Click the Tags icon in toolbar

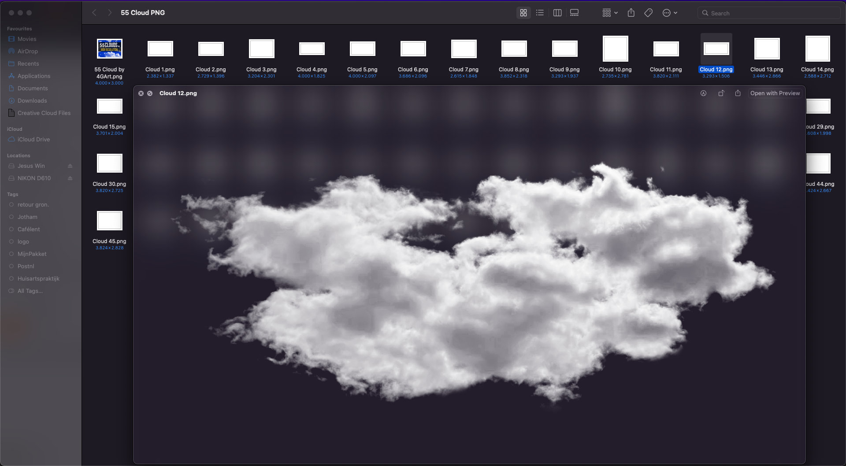click(648, 12)
